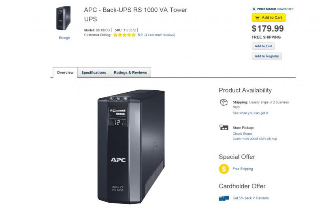Viewport: 324px width, 216px height.
Task: Click the APC logo on the large product image
Action: [x=118, y=160]
